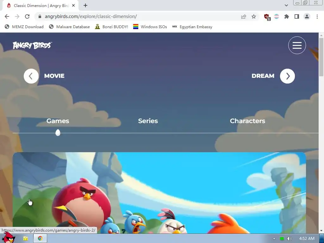This screenshot has height=243, width=324.
Task: Share this page via the share icon
Action: (x=244, y=16)
